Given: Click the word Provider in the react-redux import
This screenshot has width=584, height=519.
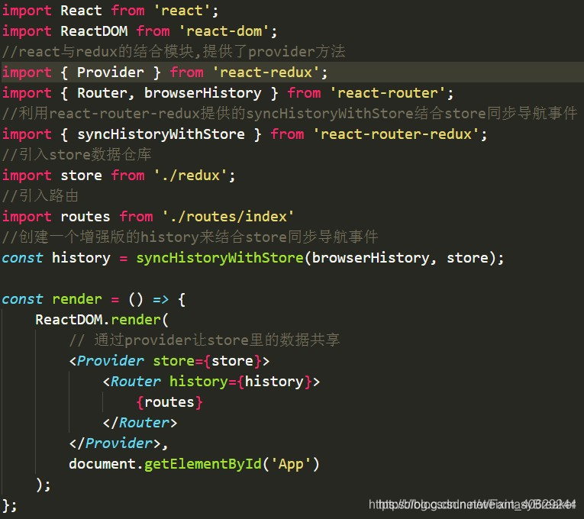Looking at the screenshot, I should tap(110, 73).
